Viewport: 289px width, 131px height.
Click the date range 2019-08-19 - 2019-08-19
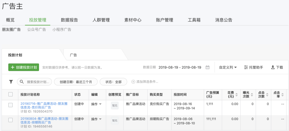point(180,67)
